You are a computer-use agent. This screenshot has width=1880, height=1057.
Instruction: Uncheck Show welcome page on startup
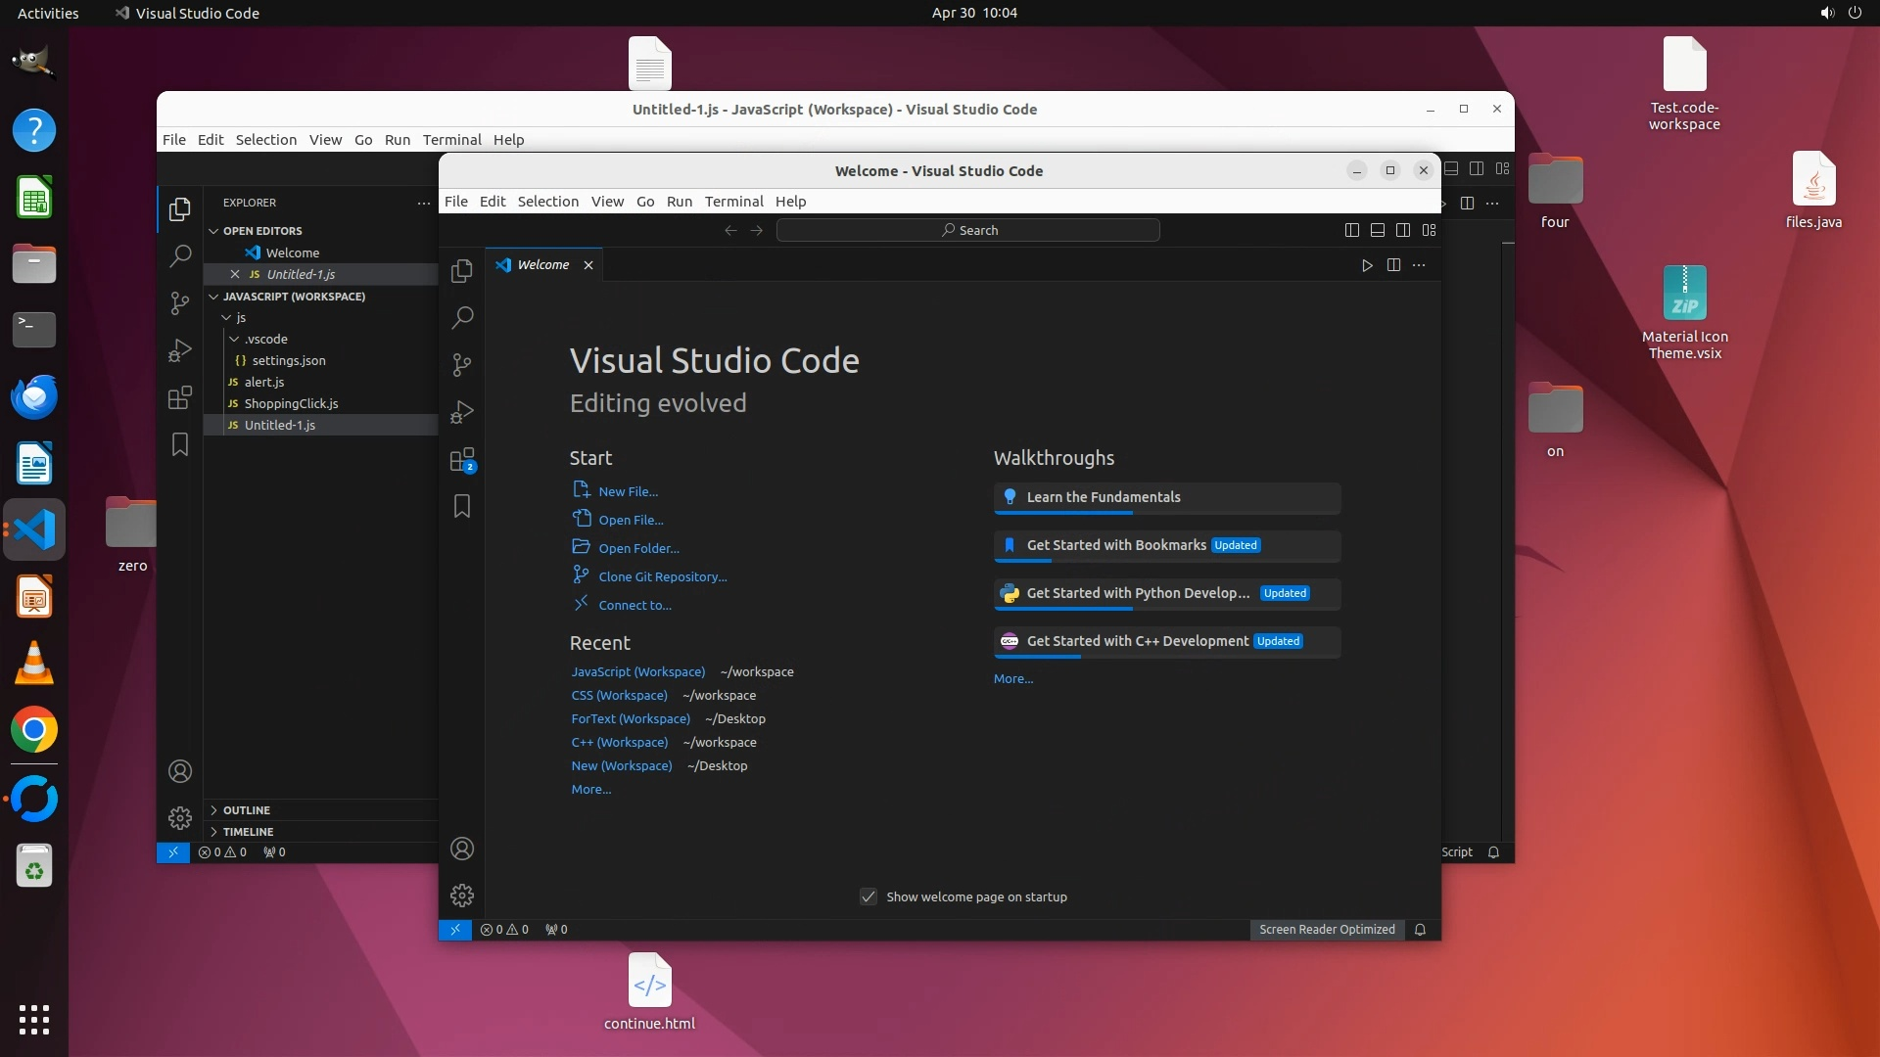(x=869, y=896)
